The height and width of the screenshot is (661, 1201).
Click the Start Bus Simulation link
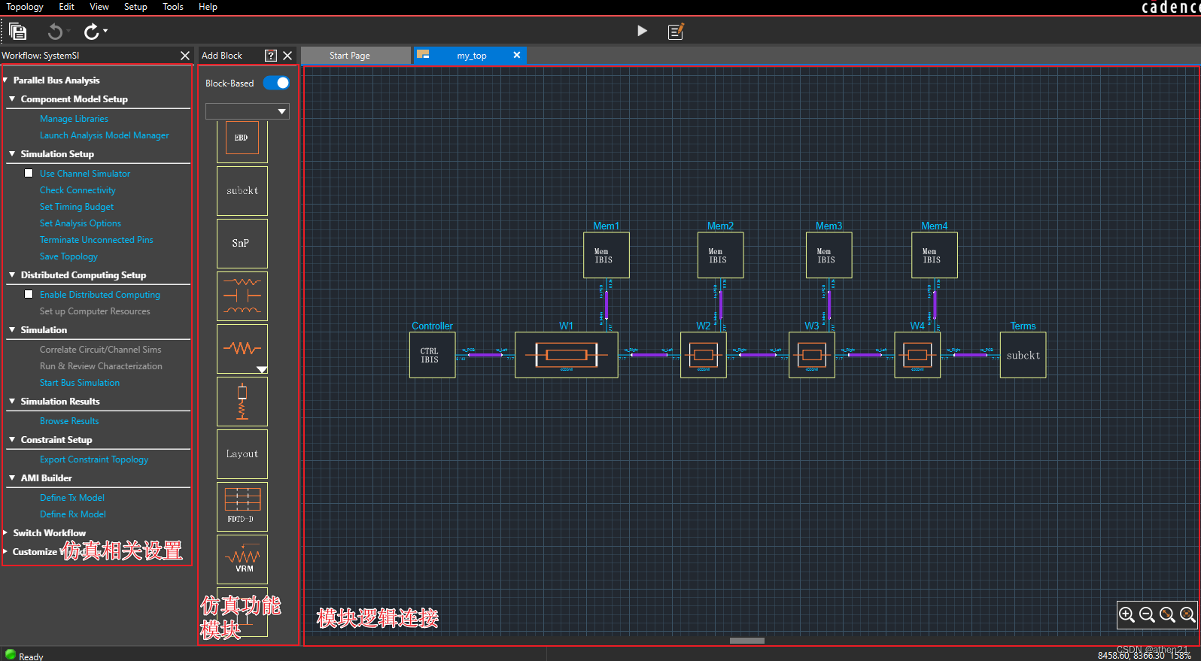click(x=80, y=383)
